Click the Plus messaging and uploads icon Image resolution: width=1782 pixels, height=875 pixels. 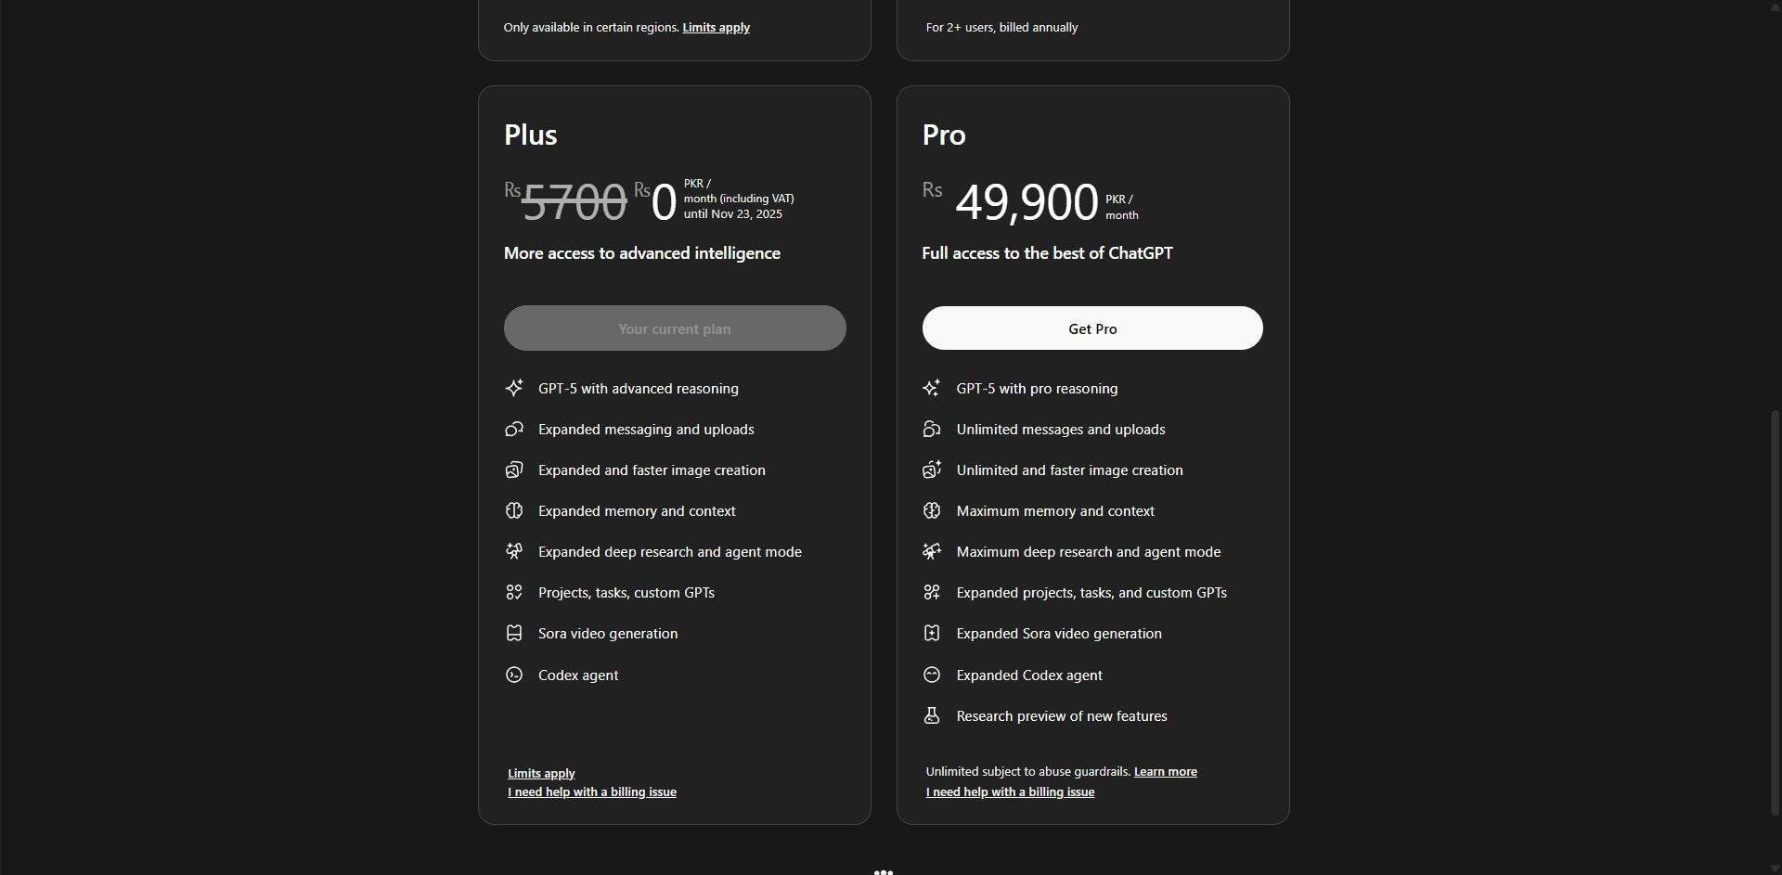pyautogui.click(x=514, y=430)
